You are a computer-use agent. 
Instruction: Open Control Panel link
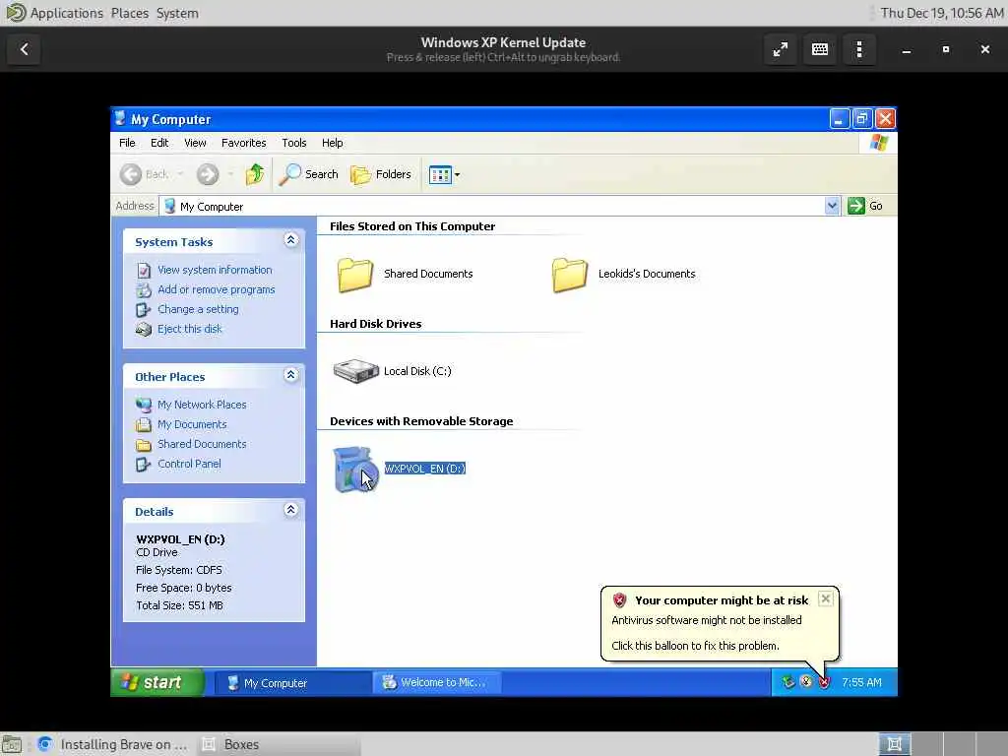189,465
